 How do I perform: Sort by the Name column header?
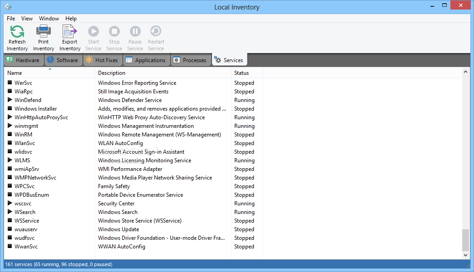[49, 73]
